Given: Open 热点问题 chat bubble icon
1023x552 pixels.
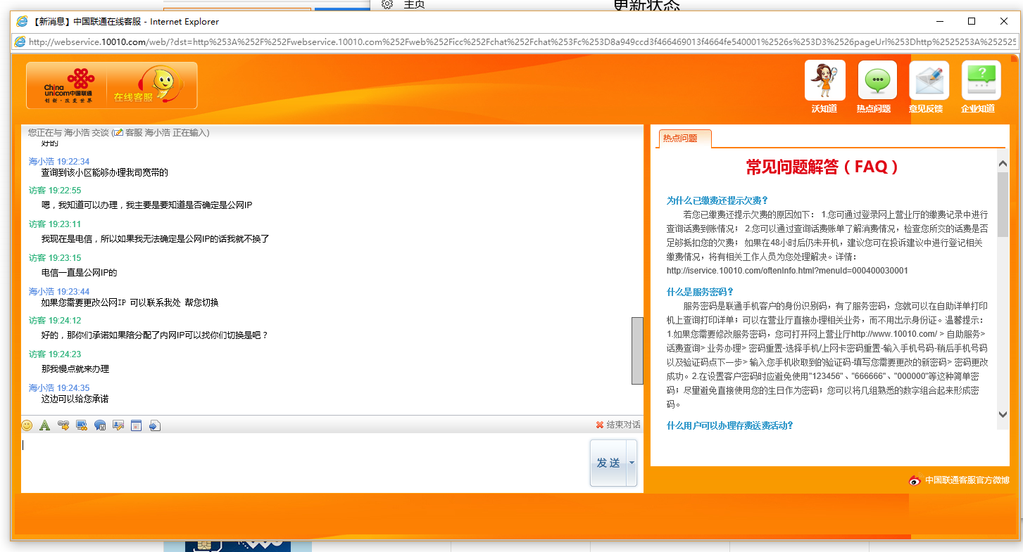Looking at the screenshot, I should (x=877, y=80).
